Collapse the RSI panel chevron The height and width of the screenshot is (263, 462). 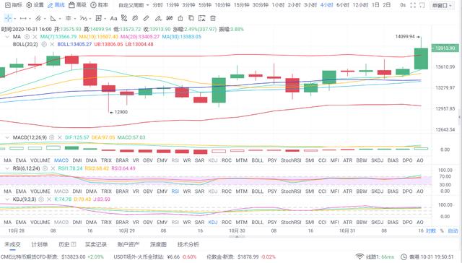coord(7,168)
